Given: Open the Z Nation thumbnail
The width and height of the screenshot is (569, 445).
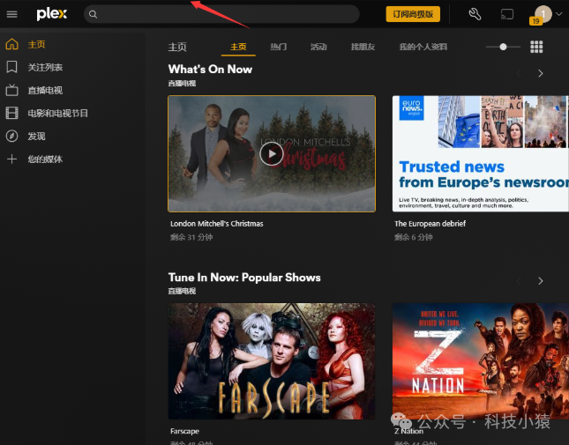Looking at the screenshot, I should point(481,361).
